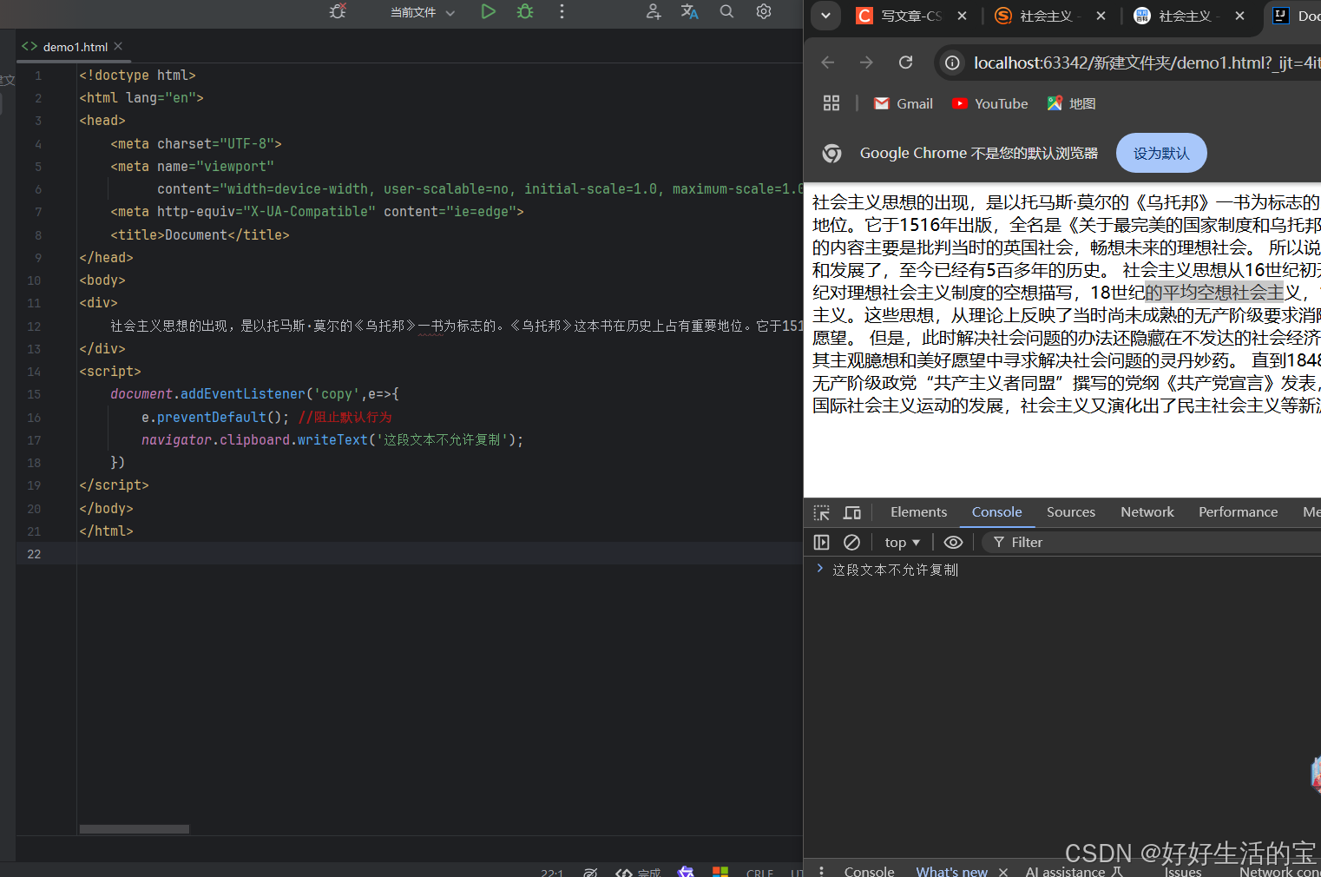The height and width of the screenshot is (877, 1321).
Task: Click the Chrome forward arrow
Action: [866, 63]
